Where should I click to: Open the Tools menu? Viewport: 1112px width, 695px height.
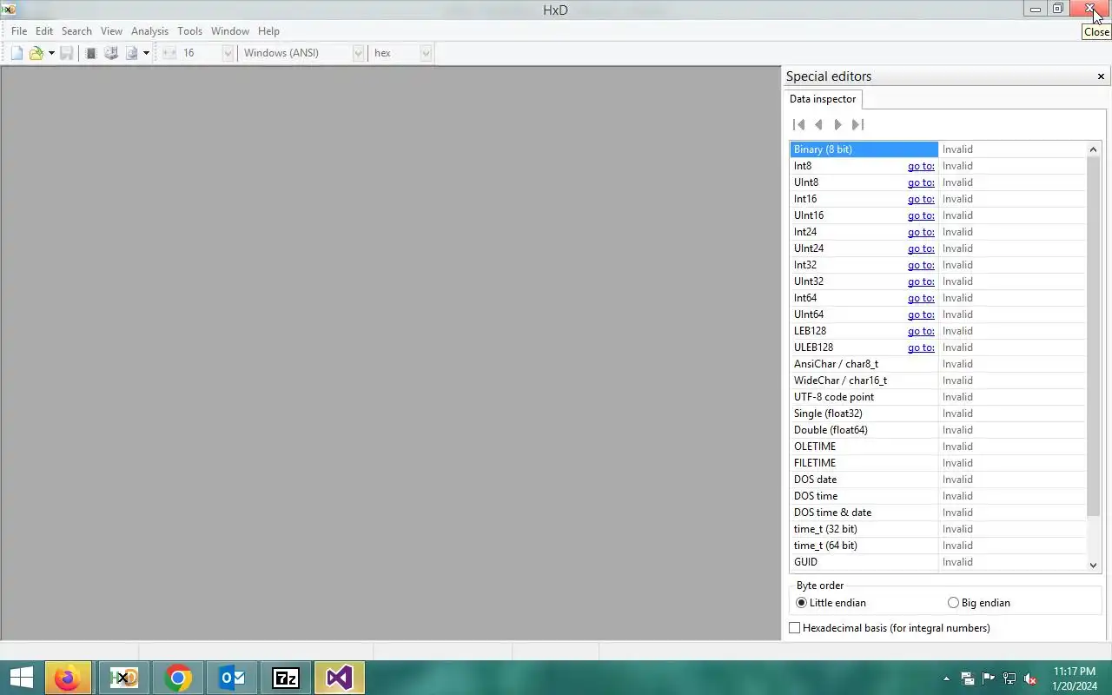(x=189, y=31)
